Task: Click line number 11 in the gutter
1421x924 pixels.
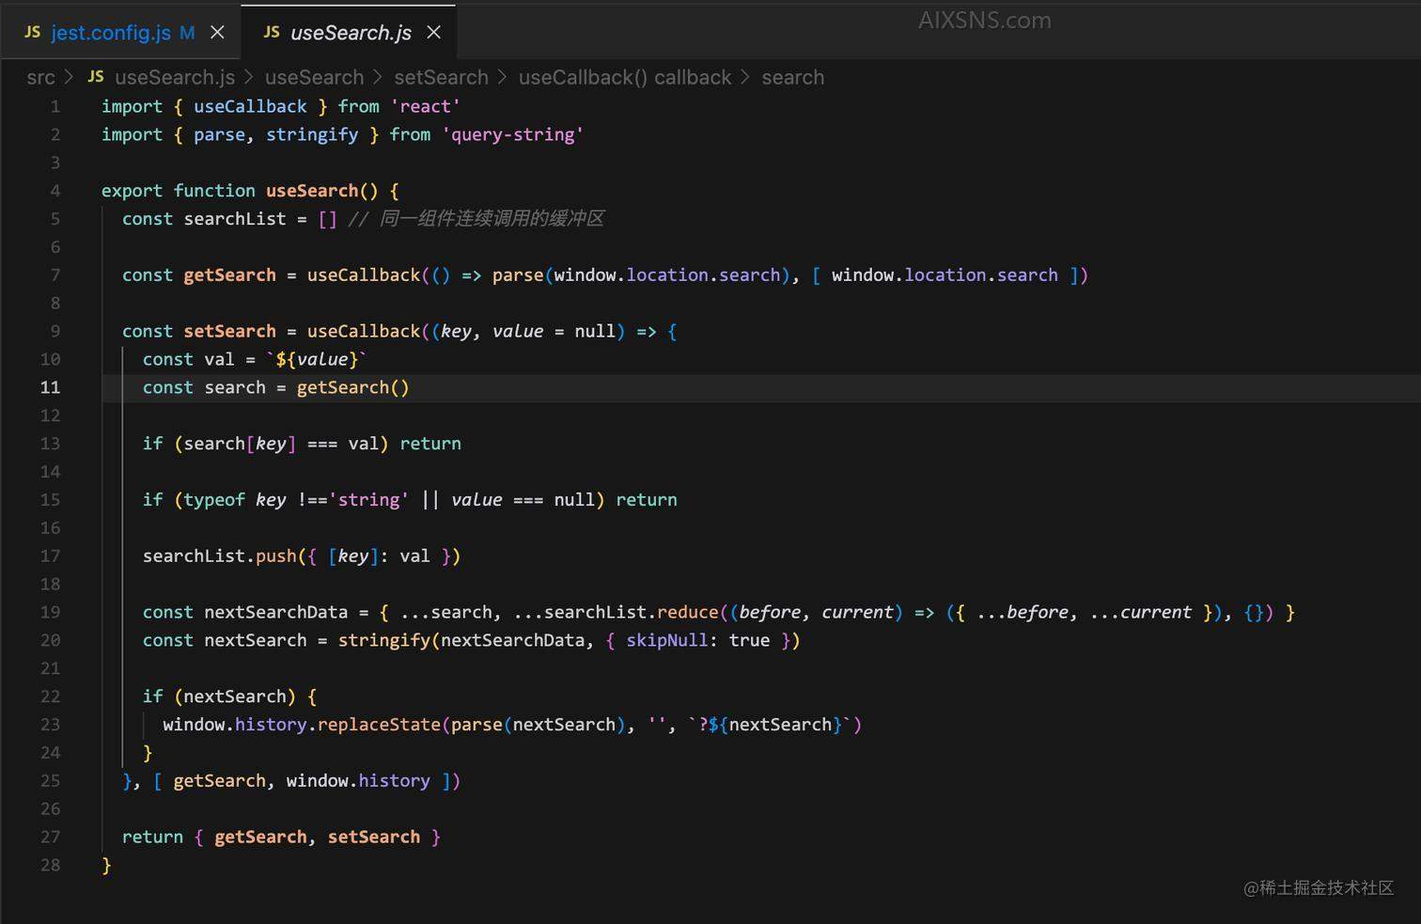Action: click(50, 387)
